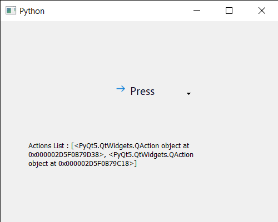Screen dimensions: 278x222
Task: Click the "Actions List :" label text
Action: [48, 146]
